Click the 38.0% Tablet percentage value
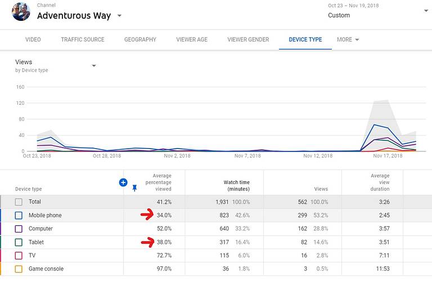 [164, 242]
